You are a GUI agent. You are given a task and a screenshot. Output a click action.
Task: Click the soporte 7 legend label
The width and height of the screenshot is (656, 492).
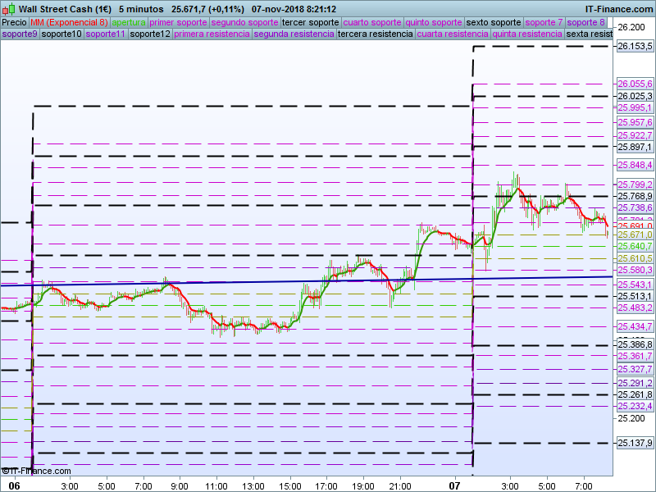point(544,22)
